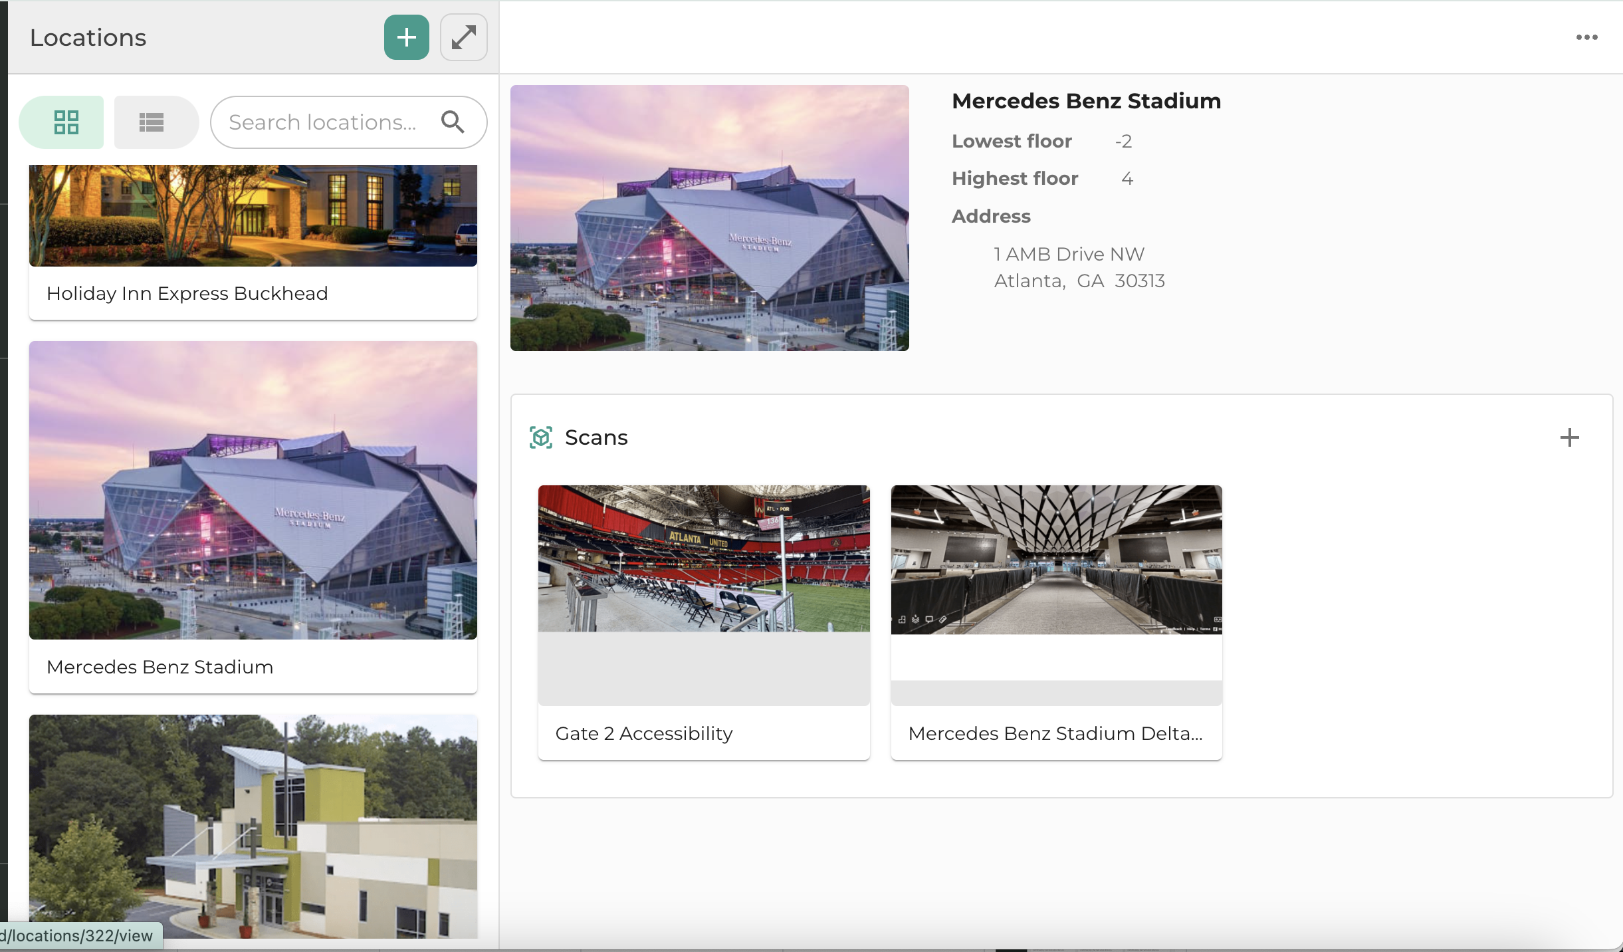Add a new scan with the plus icon
This screenshot has height=952, width=1623.
pos(1570,437)
